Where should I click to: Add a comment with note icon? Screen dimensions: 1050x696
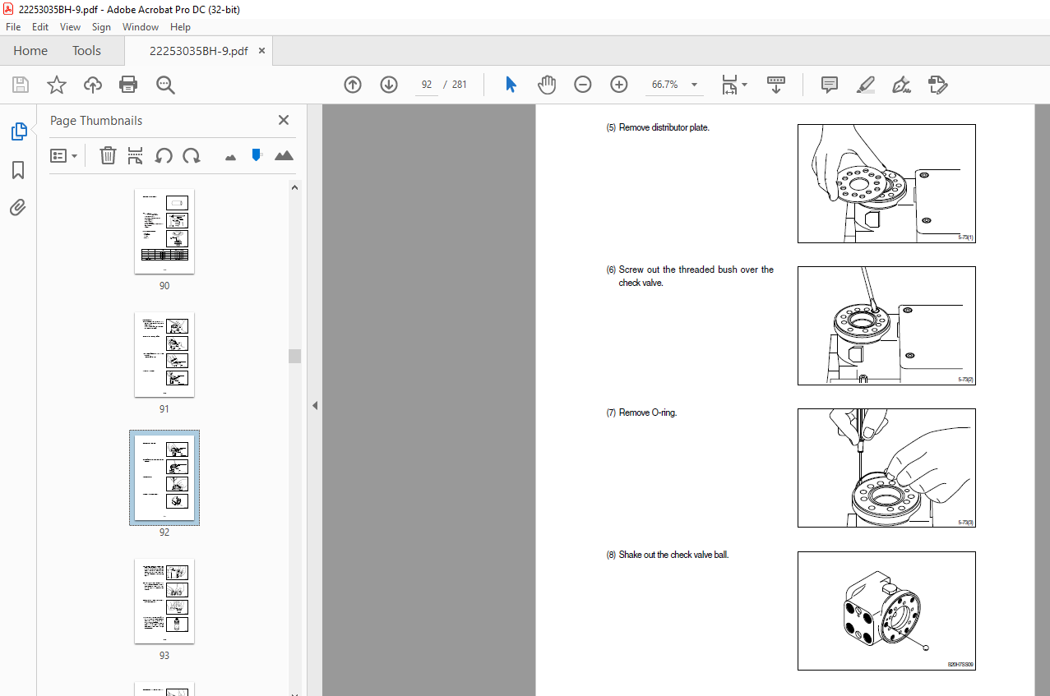(830, 85)
